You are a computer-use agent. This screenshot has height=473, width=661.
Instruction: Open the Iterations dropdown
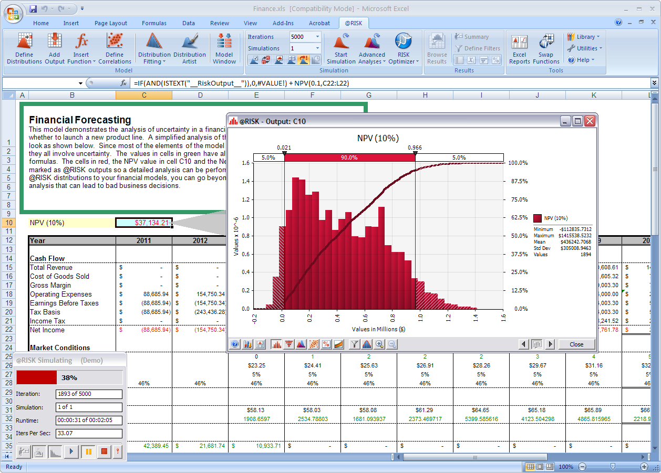click(318, 37)
